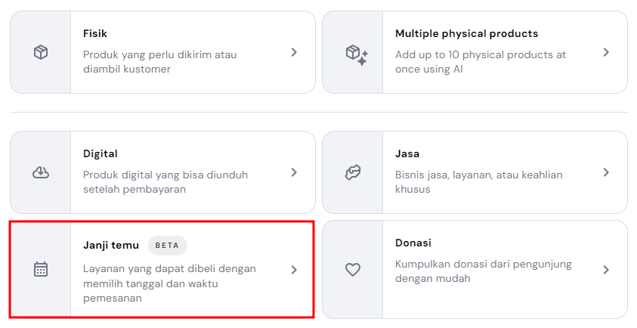This screenshot has width=637, height=328.
Task: Choose the Multiple physical products title
Action: (x=466, y=34)
